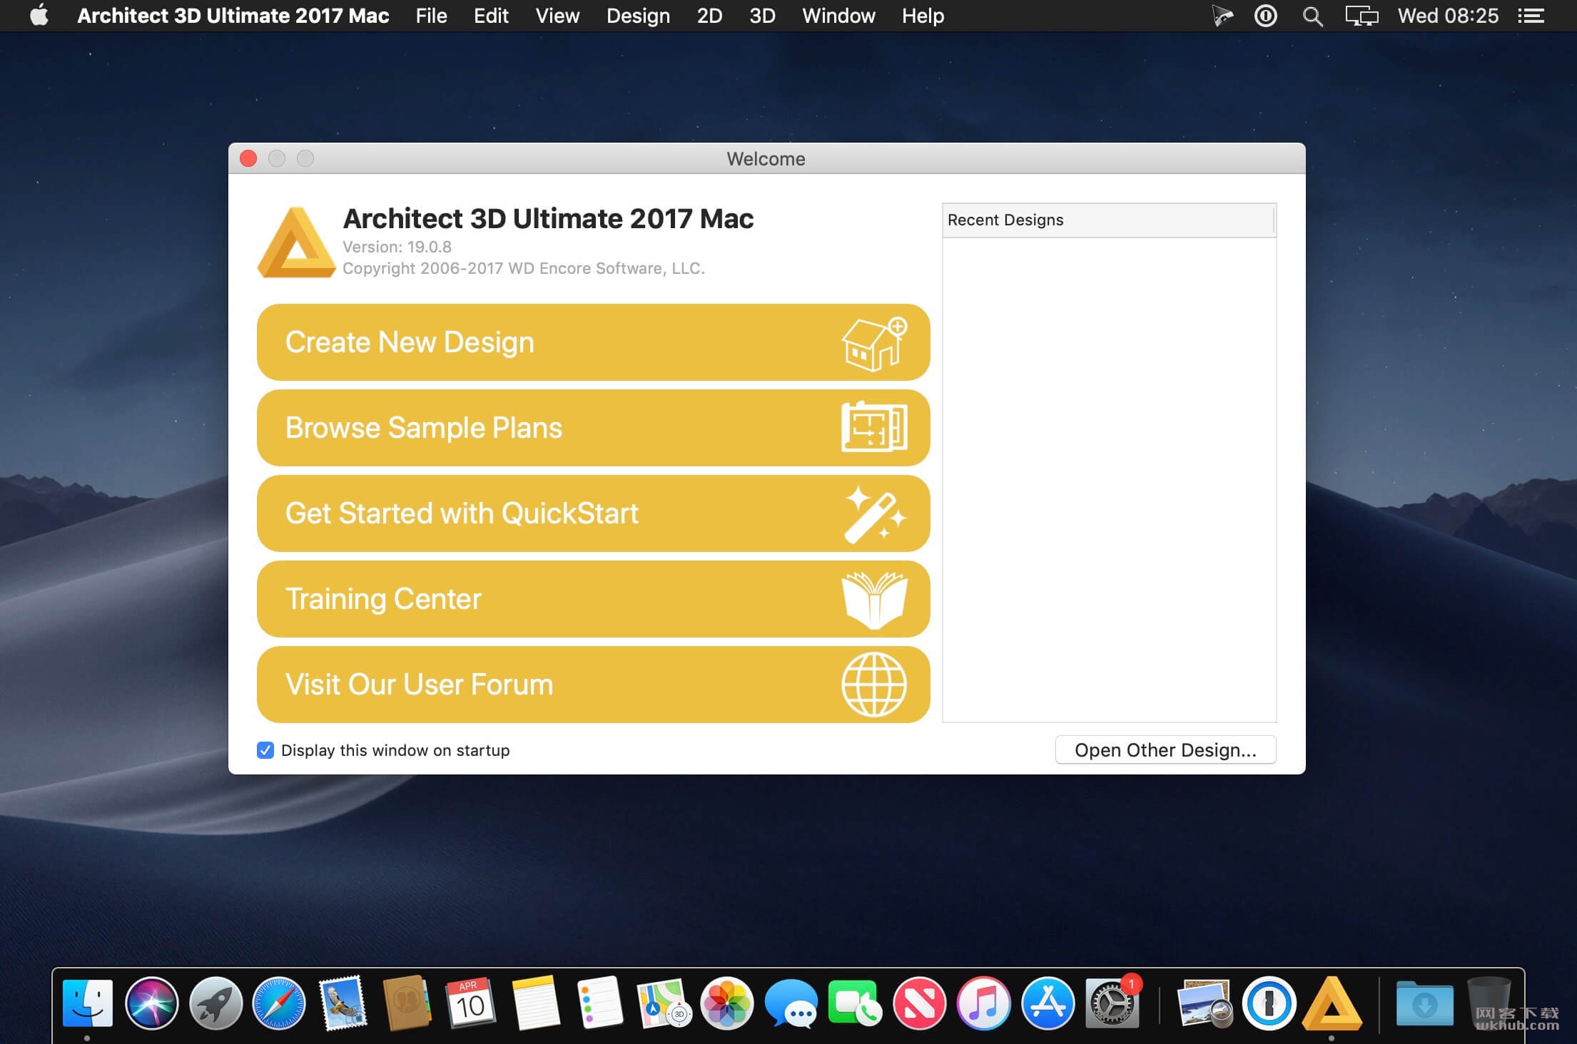This screenshot has width=1577, height=1044.
Task: Open the File menu
Action: [431, 16]
